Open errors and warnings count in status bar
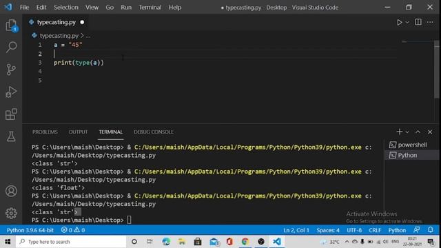The height and width of the screenshot is (248, 441). coord(73,230)
